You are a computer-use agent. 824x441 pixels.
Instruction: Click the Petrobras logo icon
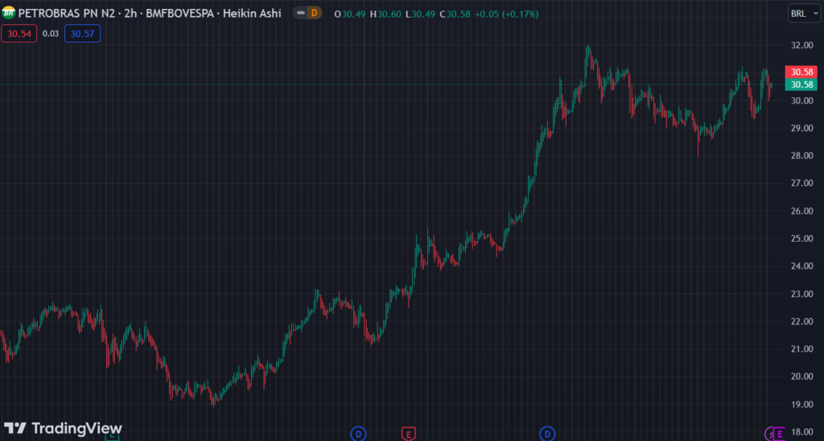point(9,14)
